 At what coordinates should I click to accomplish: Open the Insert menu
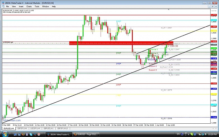21,6
